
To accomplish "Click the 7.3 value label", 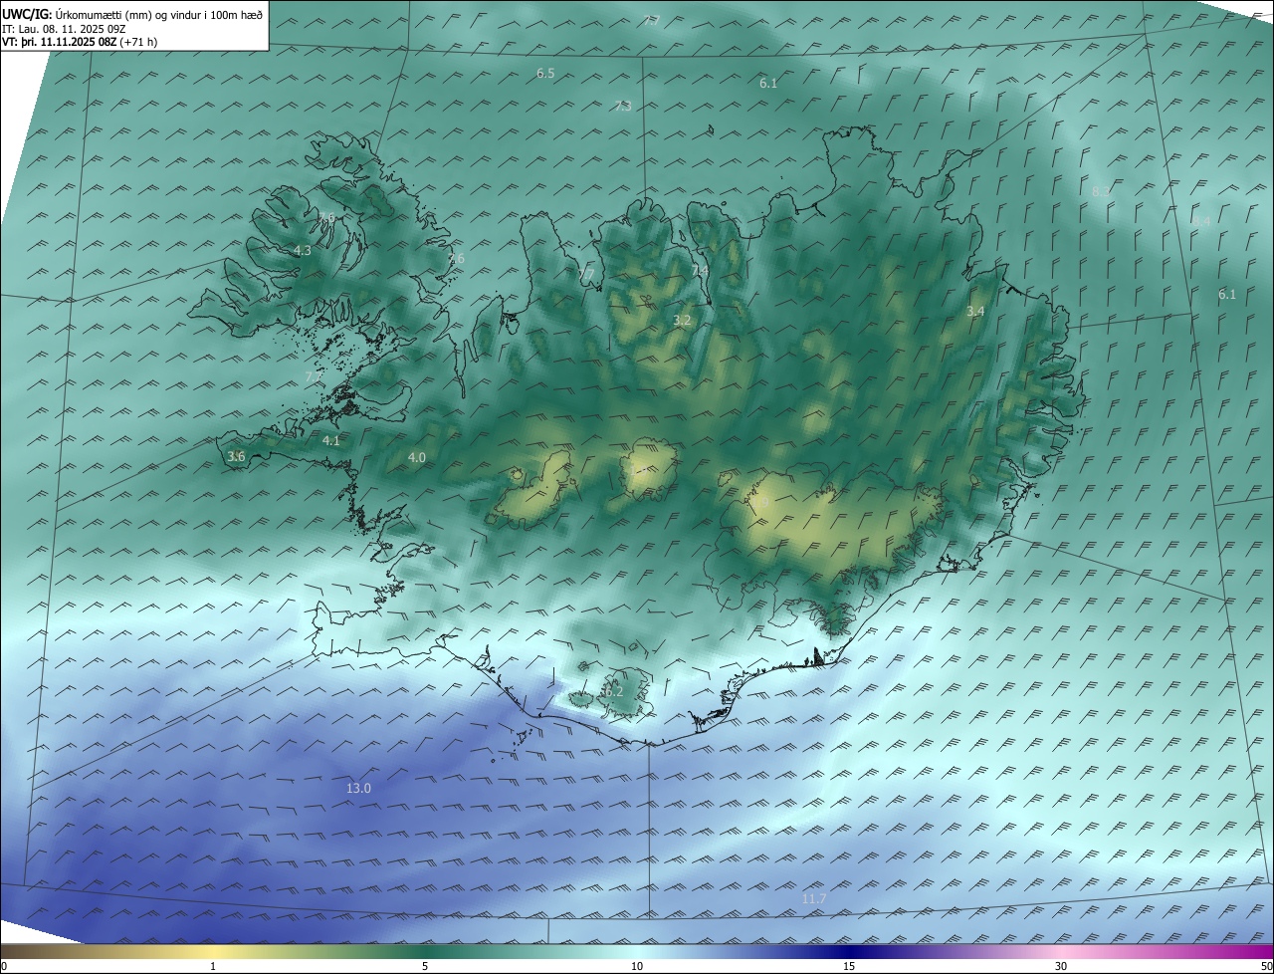I will pyautogui.click(x=623, y=106).
